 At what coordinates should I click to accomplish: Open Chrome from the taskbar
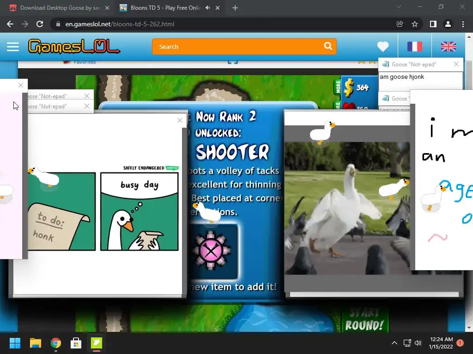(x=56, y=343)
